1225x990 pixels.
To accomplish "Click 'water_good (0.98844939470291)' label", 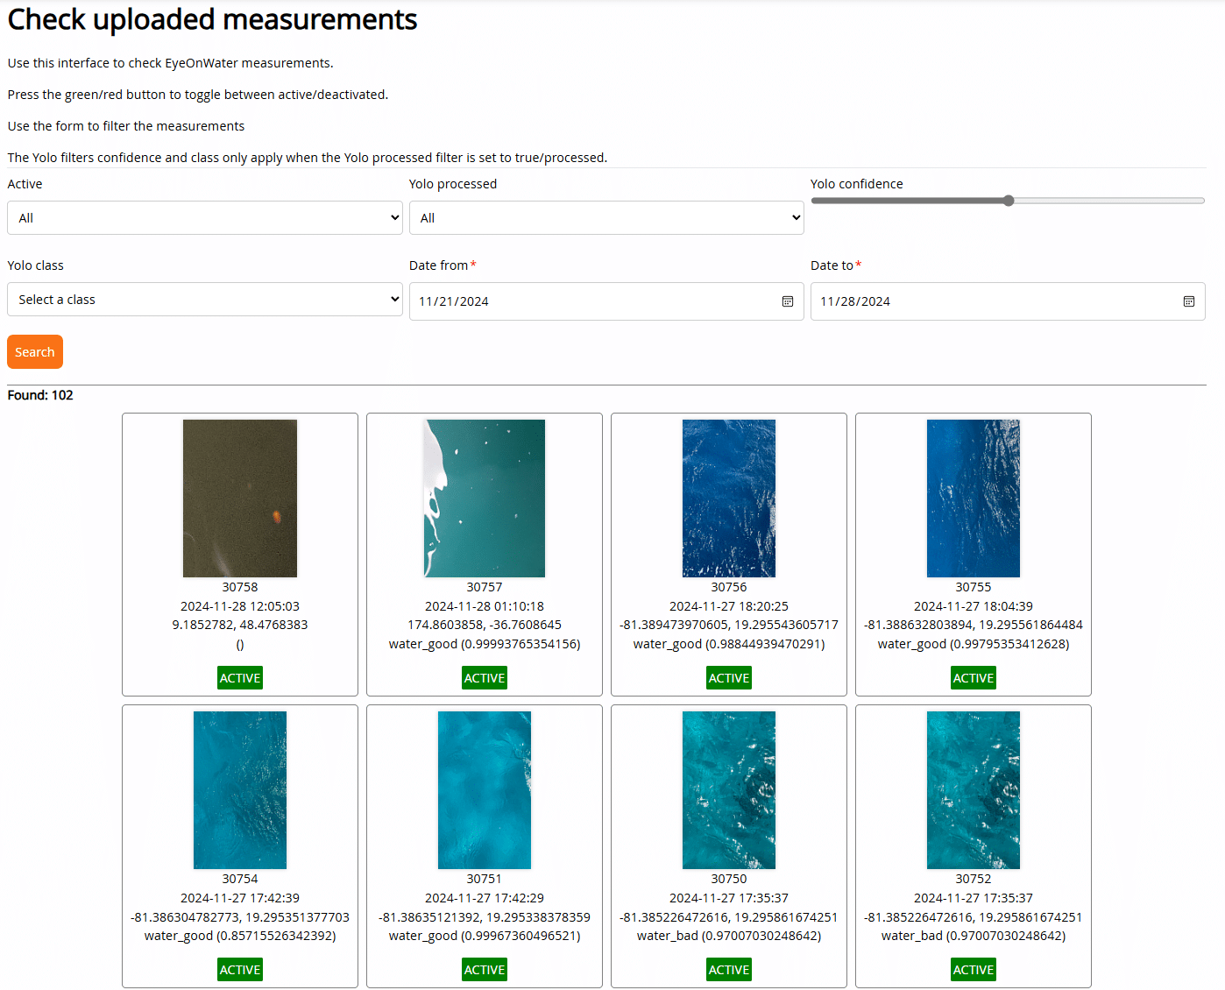I will point(729,644).
